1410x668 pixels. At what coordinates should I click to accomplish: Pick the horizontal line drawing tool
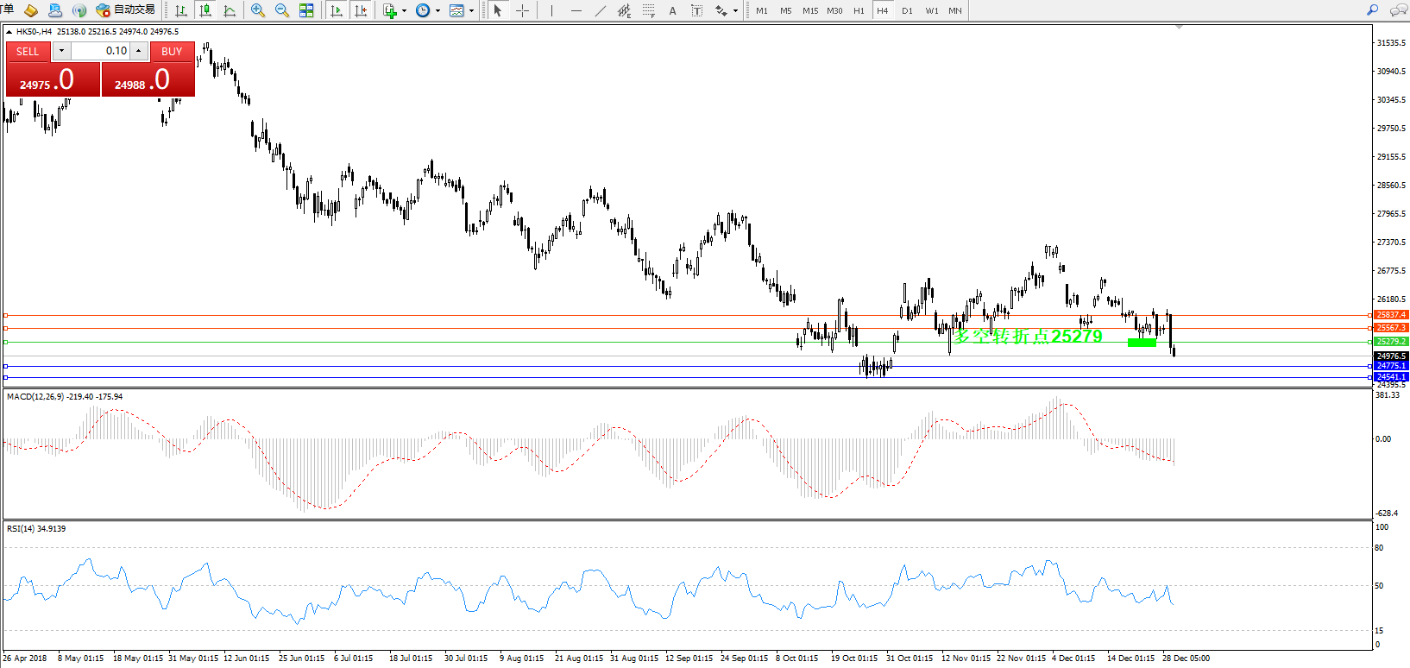pos(576,10)
